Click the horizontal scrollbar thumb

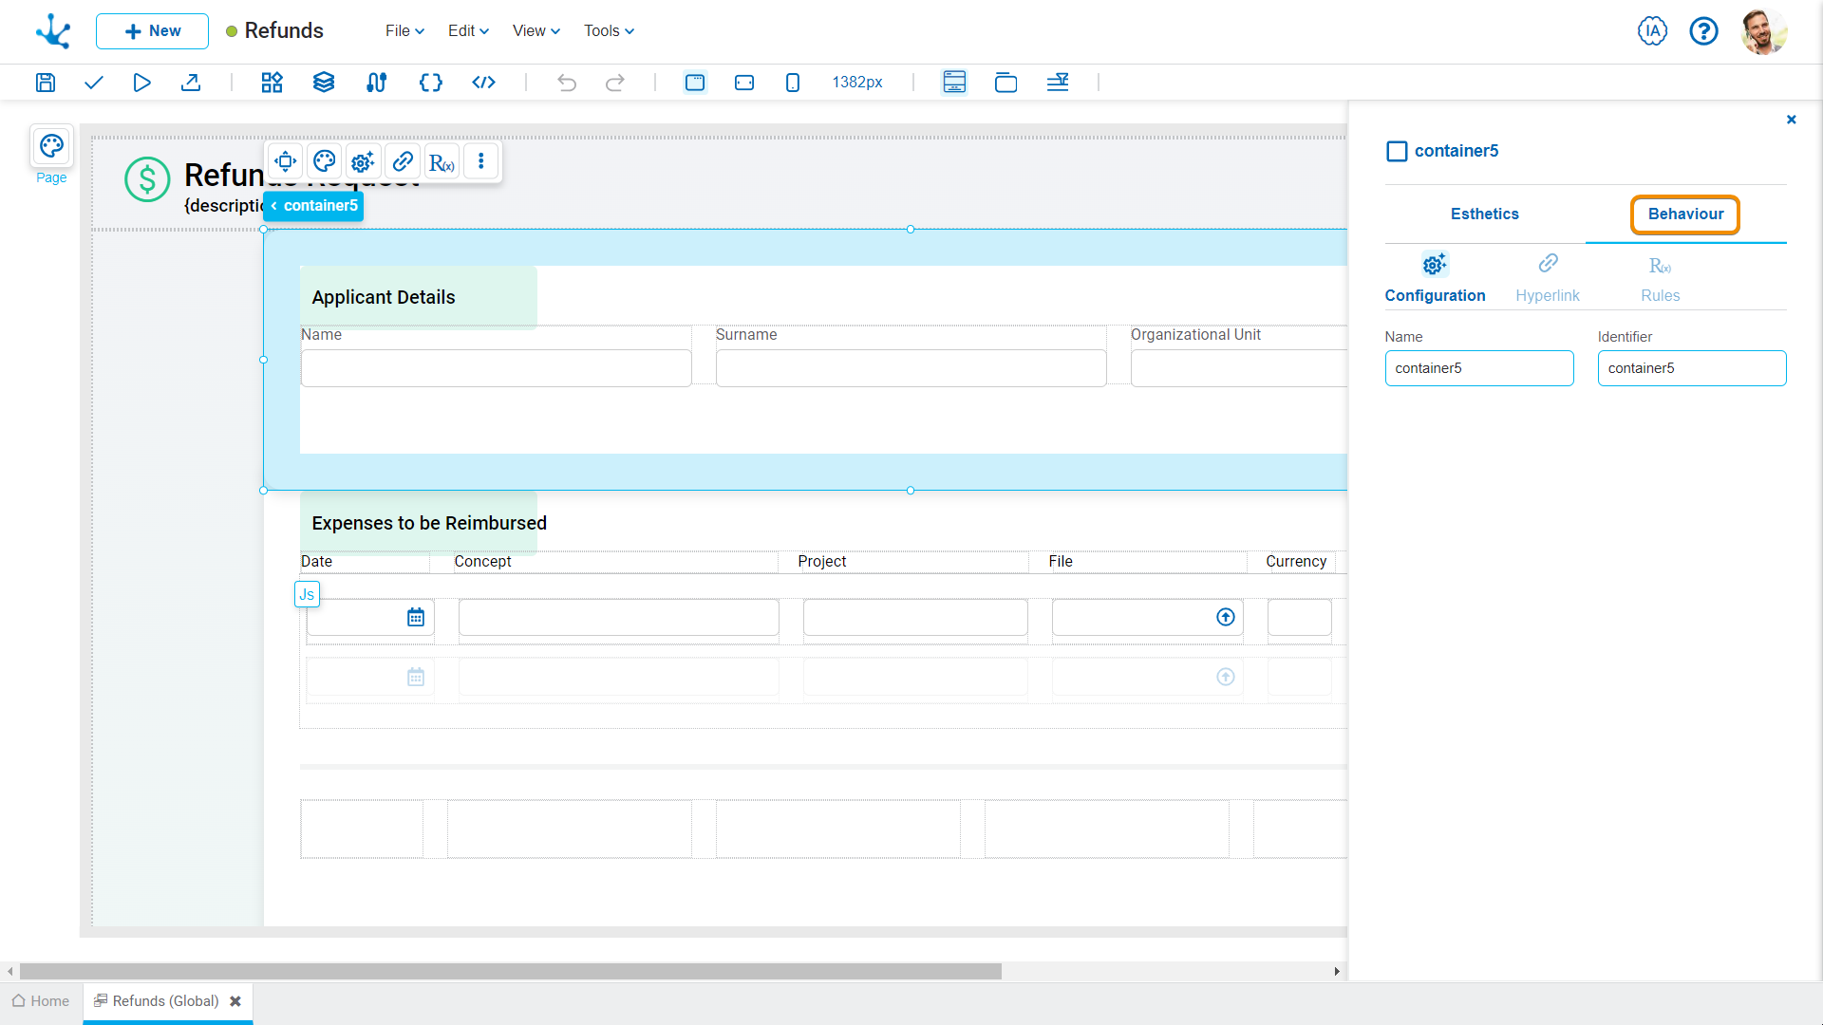tap(510, 972)
